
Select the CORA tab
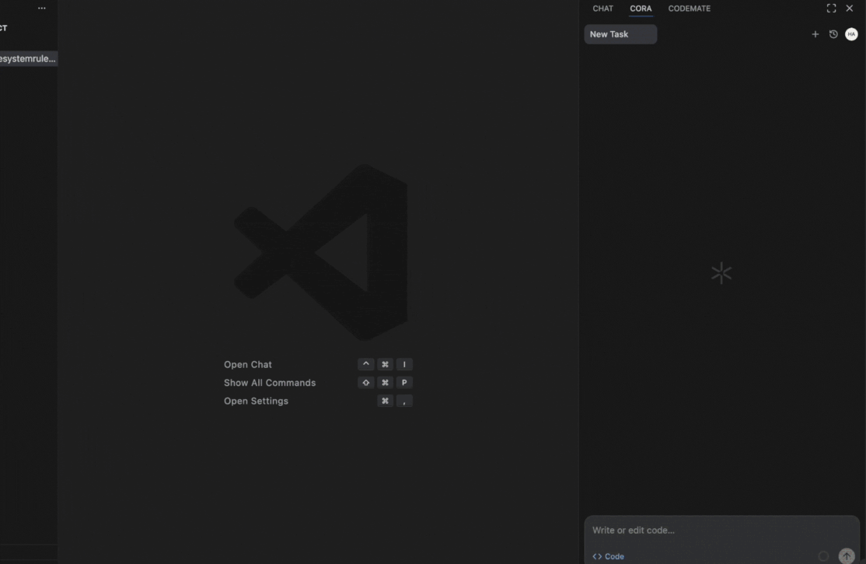click(x=641, y=9)
